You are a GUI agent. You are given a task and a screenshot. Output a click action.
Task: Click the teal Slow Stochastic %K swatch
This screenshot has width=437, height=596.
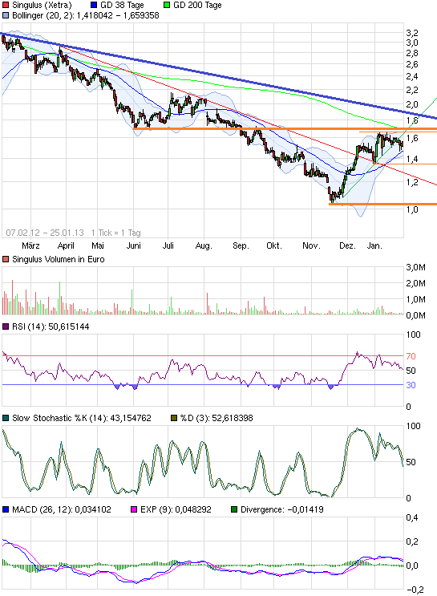coord(6,418)
